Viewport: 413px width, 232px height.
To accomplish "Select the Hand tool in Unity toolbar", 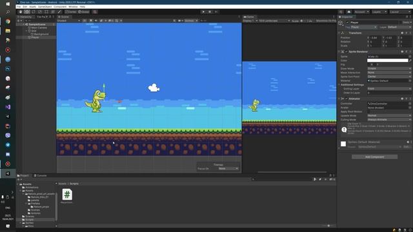I will [21, 12].
